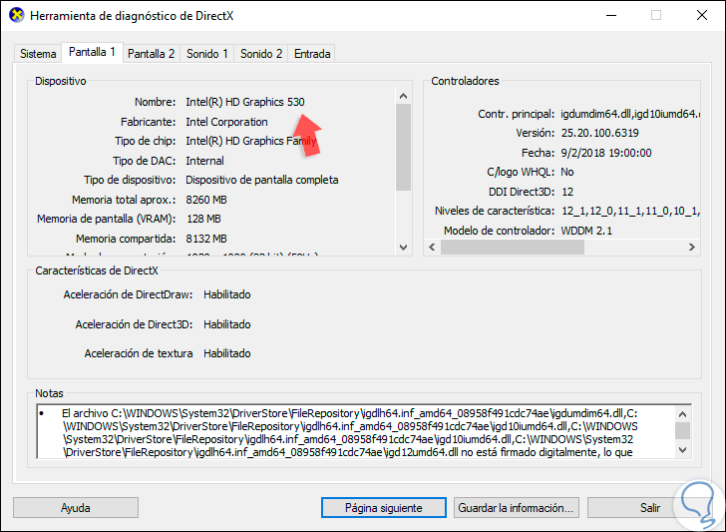This screenshot has height=532, width=726.
Task: Switch to the Sistema tab
Action: (x=38, y=54)
